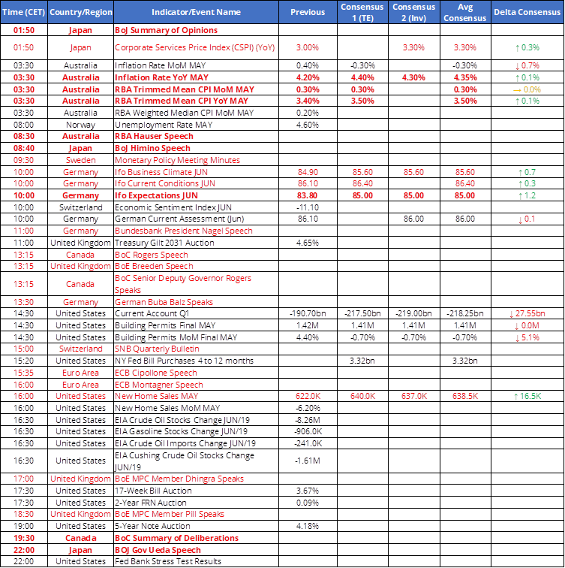
Task: Click the 5-Year Note Auction cell
Action: (196, 526)
